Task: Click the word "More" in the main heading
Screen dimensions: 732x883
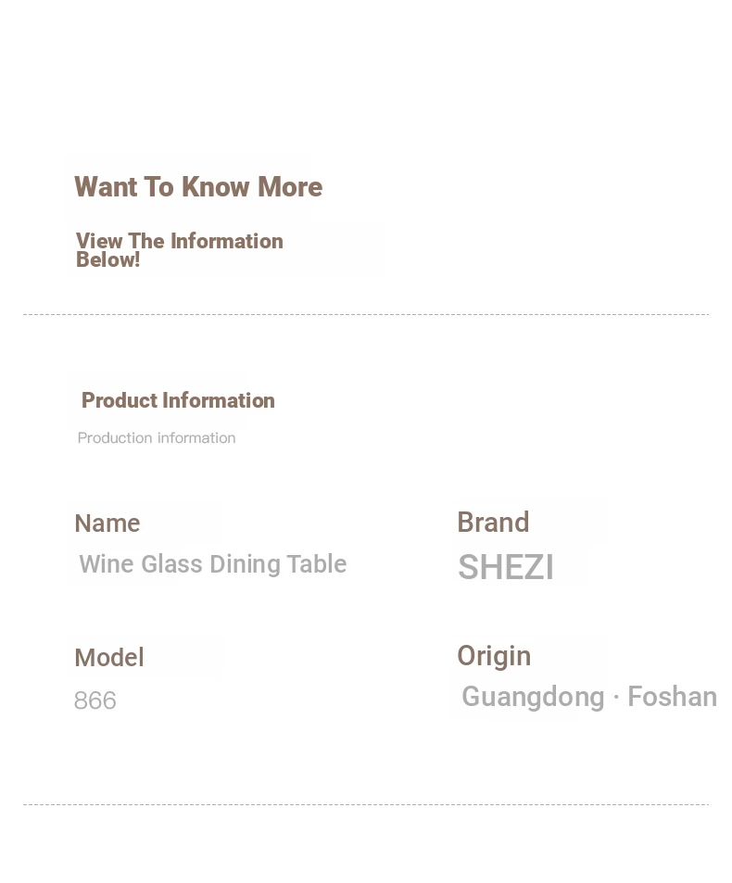Action: point(290,186)
